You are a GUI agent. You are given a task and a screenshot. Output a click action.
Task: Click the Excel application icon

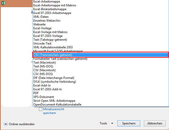[3, 3]
